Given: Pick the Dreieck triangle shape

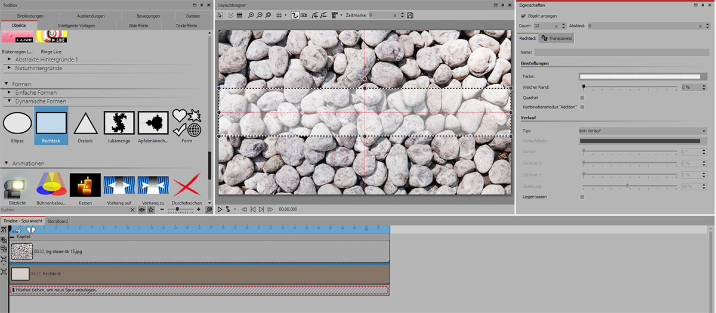Looking at the screenshot, I should [x=85, y=123].
